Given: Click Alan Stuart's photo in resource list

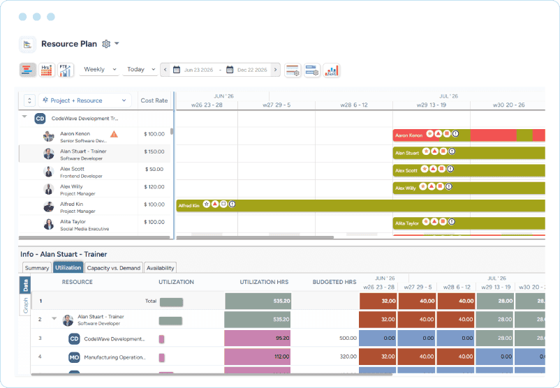Looking at the screenshot, I should pos(49,154).
